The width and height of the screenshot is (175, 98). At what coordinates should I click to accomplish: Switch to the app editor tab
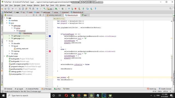pos(85,15)
